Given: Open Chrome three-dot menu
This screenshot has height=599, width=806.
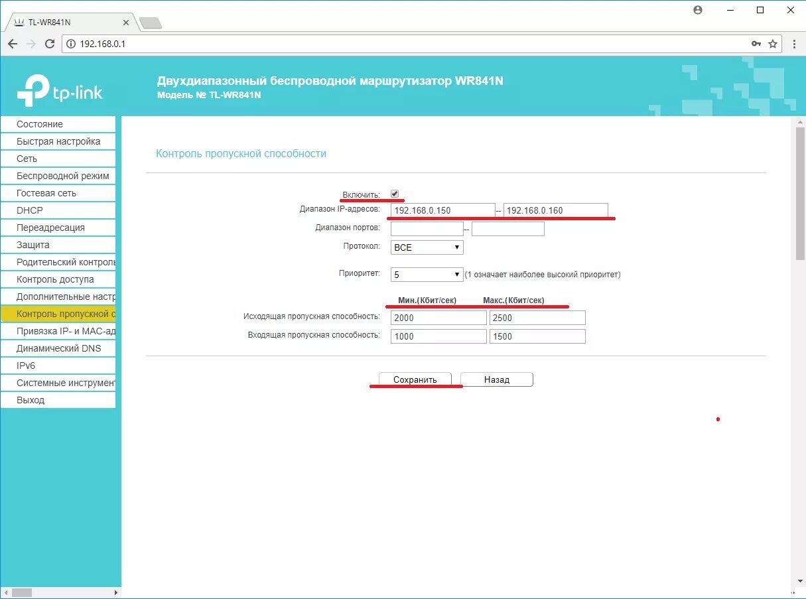Looking at the screenshot, I should click(x=794, y=44).
